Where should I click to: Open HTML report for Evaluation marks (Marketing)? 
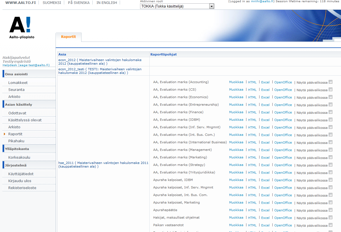tap(252, 158)
